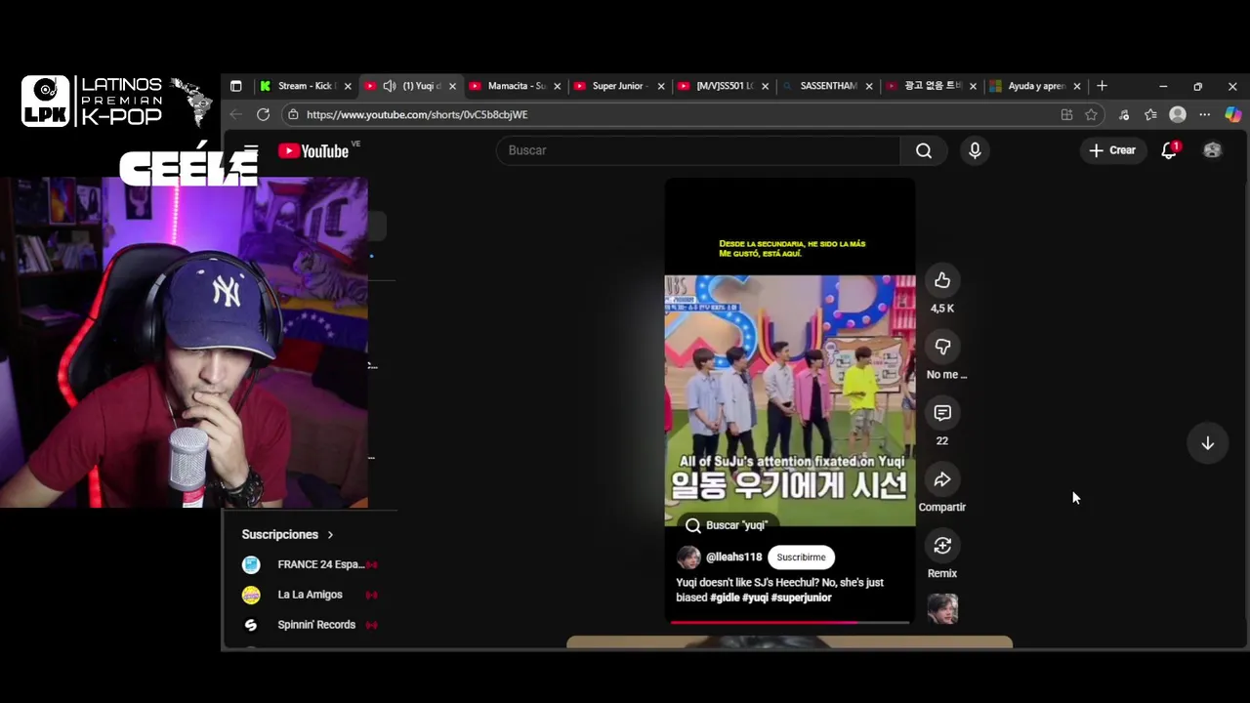This screenshot has height=703, width=1250.
Task: Start voice search with microphone icon
Action: (x=975, y=150)
